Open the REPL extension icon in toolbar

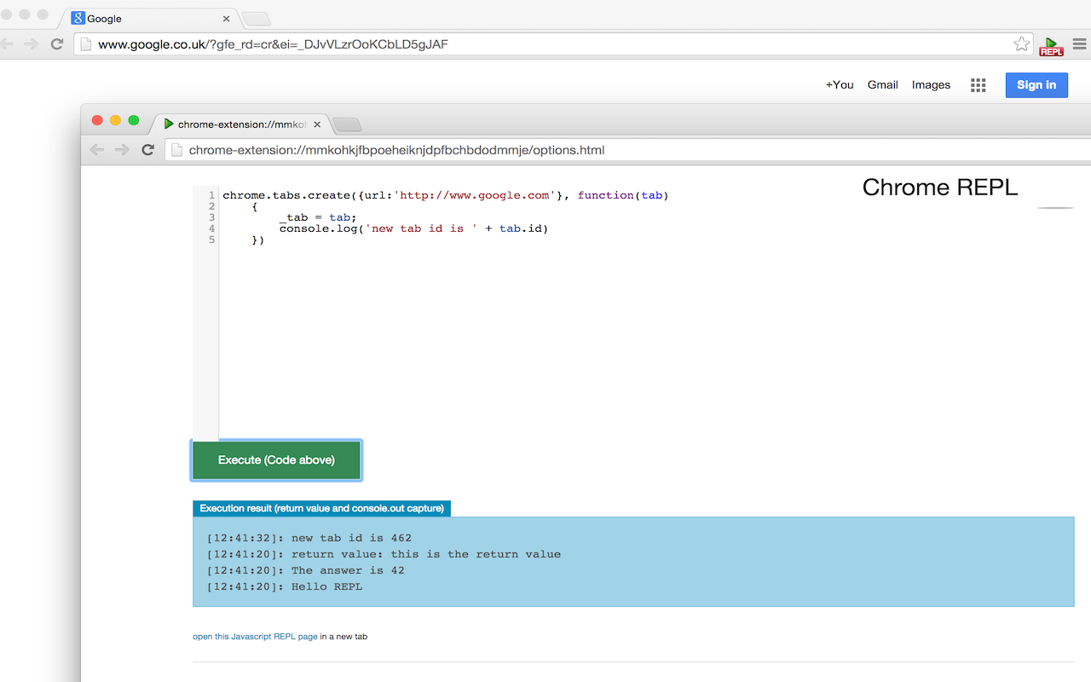click(1051, 46)
